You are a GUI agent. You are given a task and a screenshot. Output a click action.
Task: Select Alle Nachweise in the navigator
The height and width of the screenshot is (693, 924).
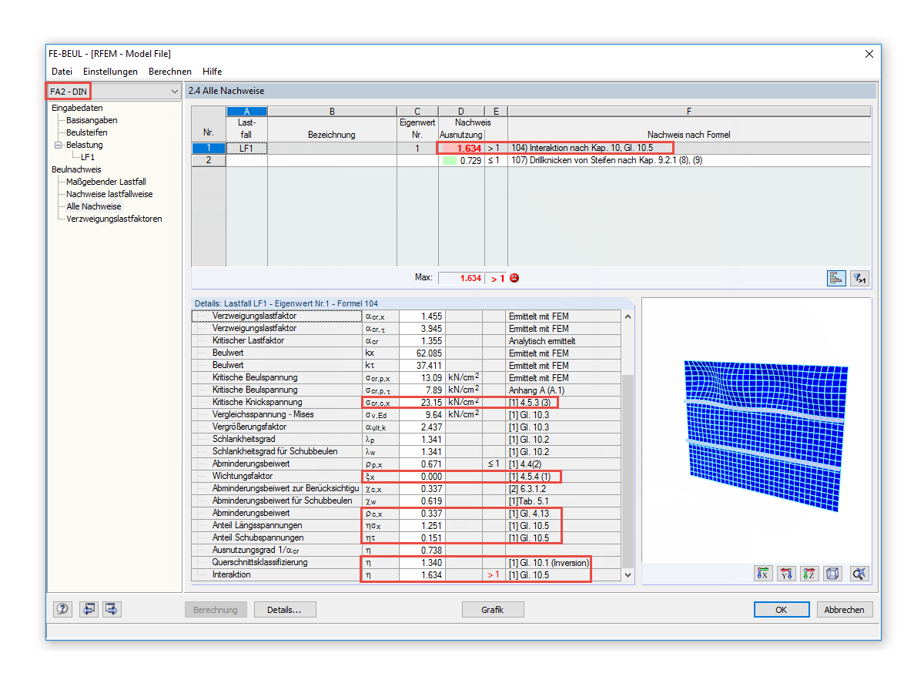pyautogui.click(x=93, y=206)
